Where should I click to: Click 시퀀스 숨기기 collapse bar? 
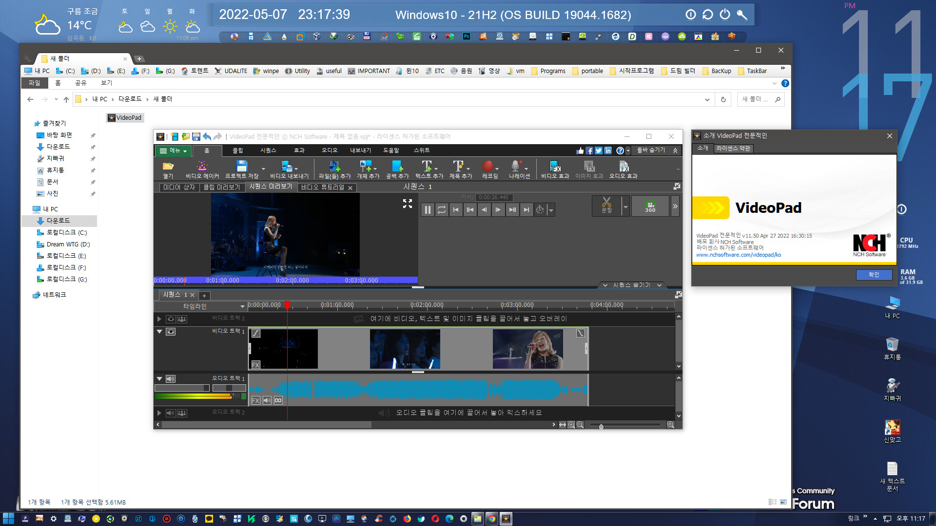pyautogui.click(x=632, y=285)
